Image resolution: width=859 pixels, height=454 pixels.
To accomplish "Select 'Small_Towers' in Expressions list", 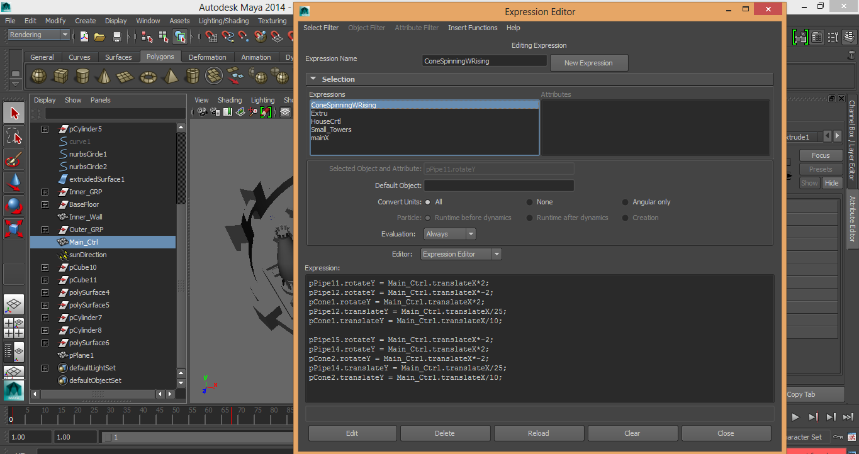I will (331, 130).
